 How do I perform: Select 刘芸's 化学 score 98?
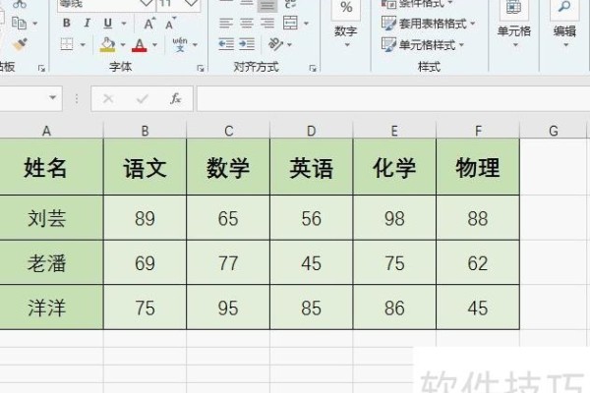394,217
